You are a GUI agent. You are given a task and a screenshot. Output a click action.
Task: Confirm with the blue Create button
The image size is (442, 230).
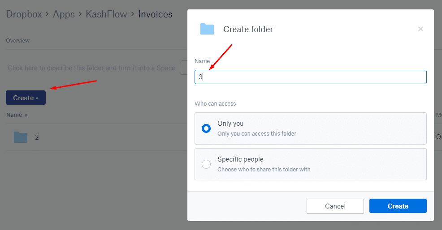[x=398, y=206]
